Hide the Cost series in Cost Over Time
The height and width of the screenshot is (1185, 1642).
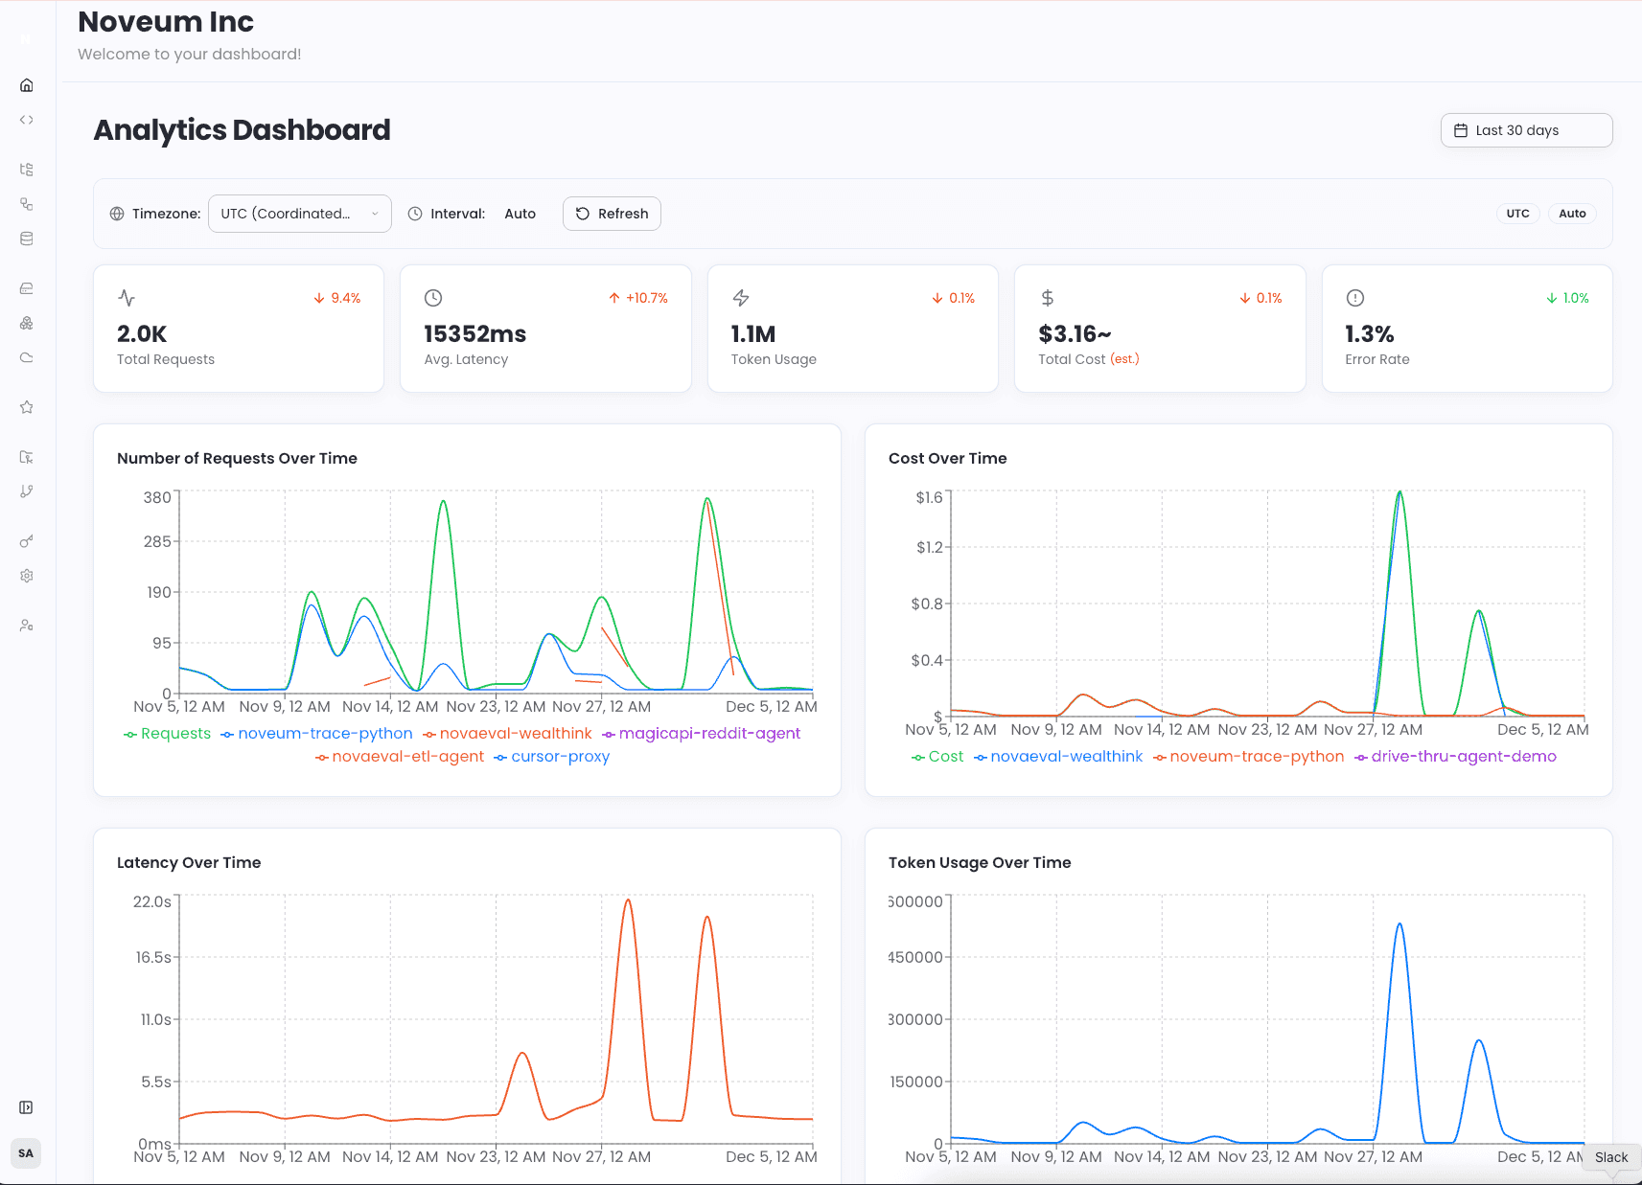click(x=937, y=756)
